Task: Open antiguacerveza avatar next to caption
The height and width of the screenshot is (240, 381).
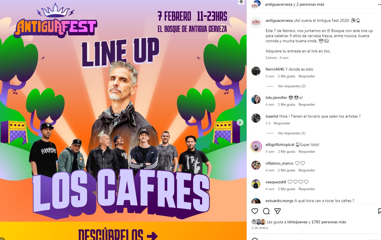Action: click(x=256, y=22)
